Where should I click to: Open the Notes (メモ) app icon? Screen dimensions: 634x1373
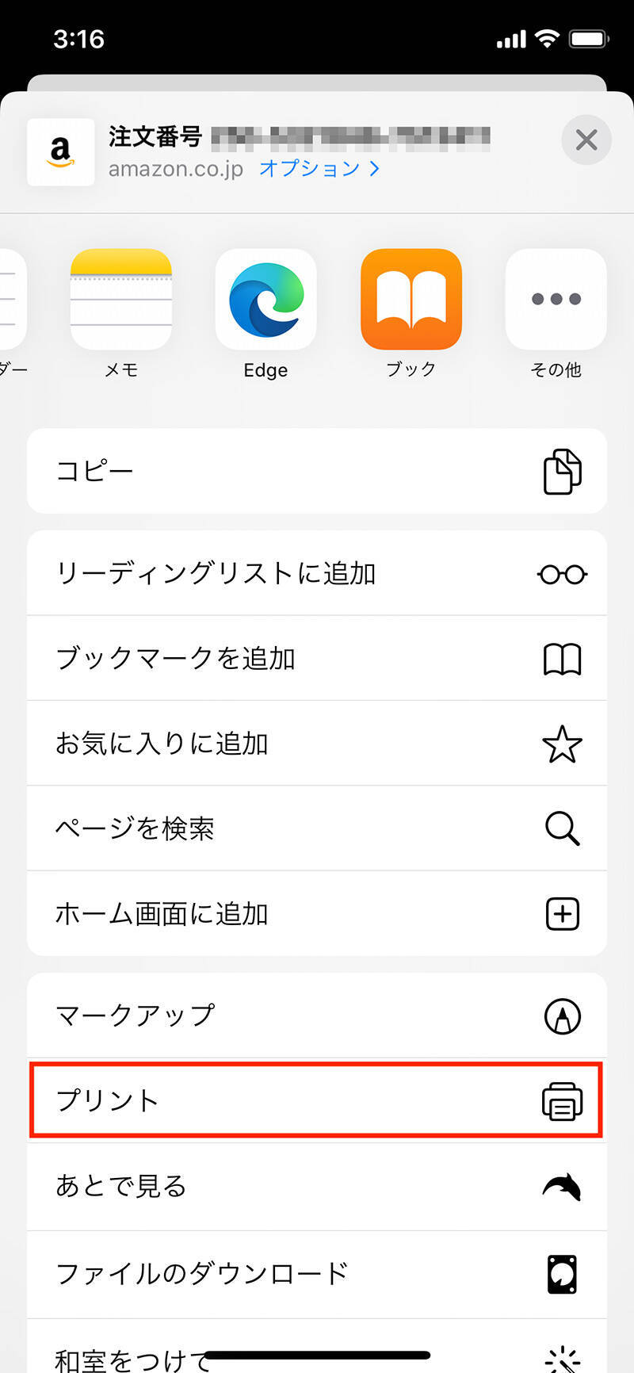(x=121, y=300)
